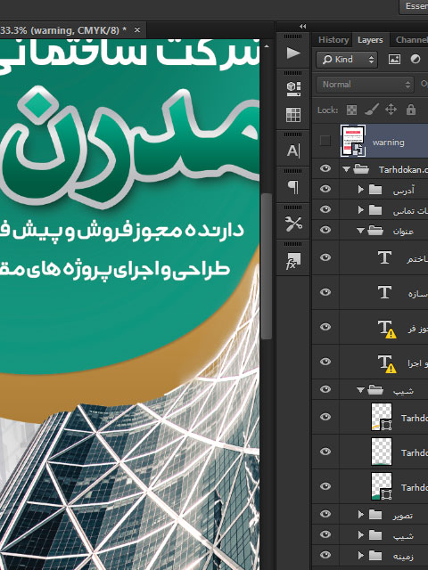Collapse the Tarhdokan group triangle
428x570 pixels.
click(346, 169)
